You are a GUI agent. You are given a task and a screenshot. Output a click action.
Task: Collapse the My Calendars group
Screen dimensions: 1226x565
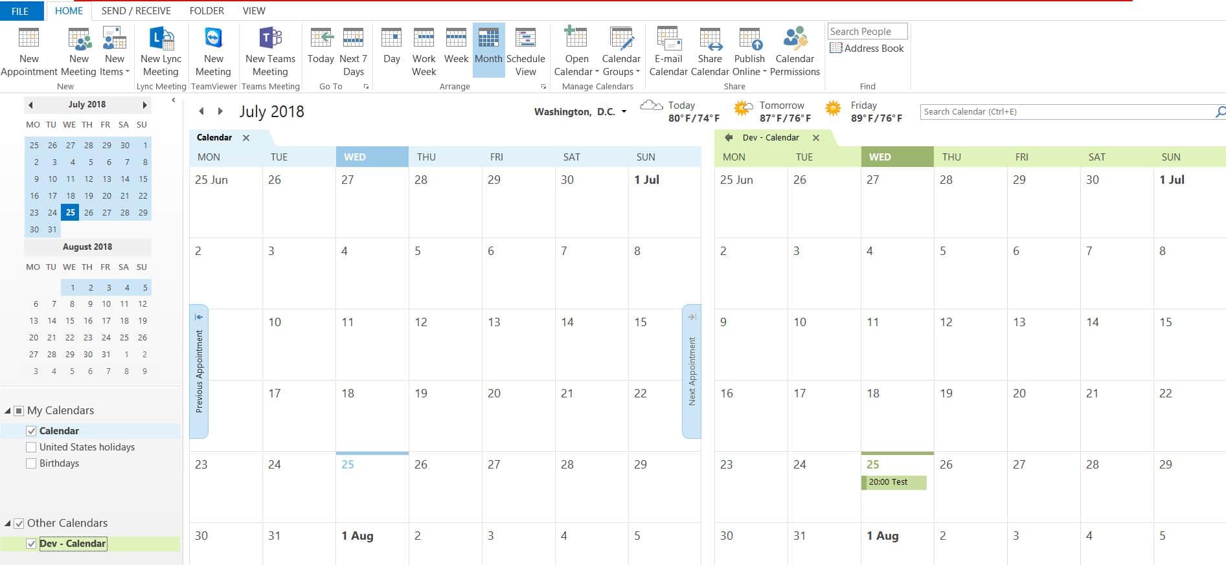pyautogui.click(x=7, y=411)
